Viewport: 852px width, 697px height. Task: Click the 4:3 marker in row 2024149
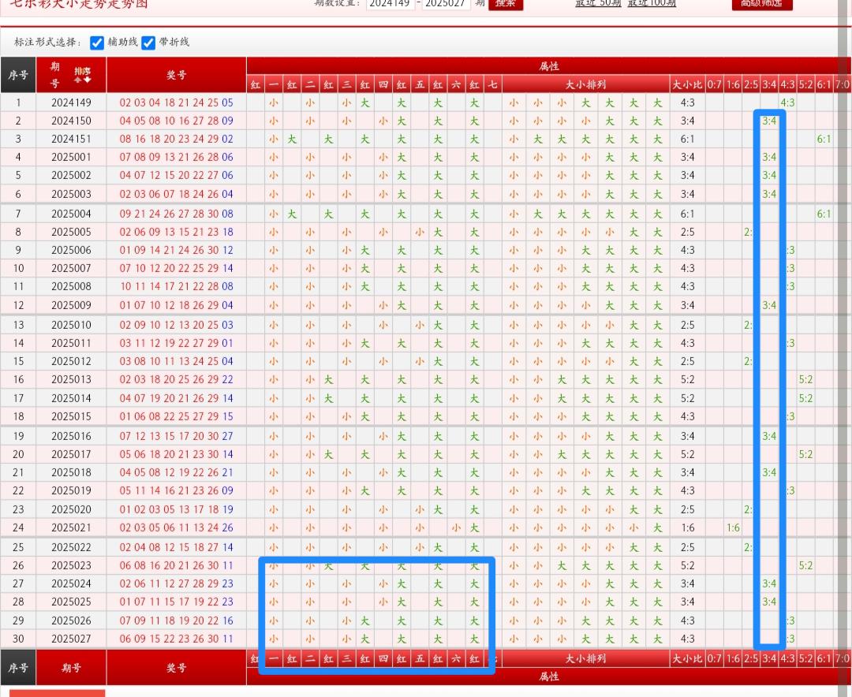787,102
